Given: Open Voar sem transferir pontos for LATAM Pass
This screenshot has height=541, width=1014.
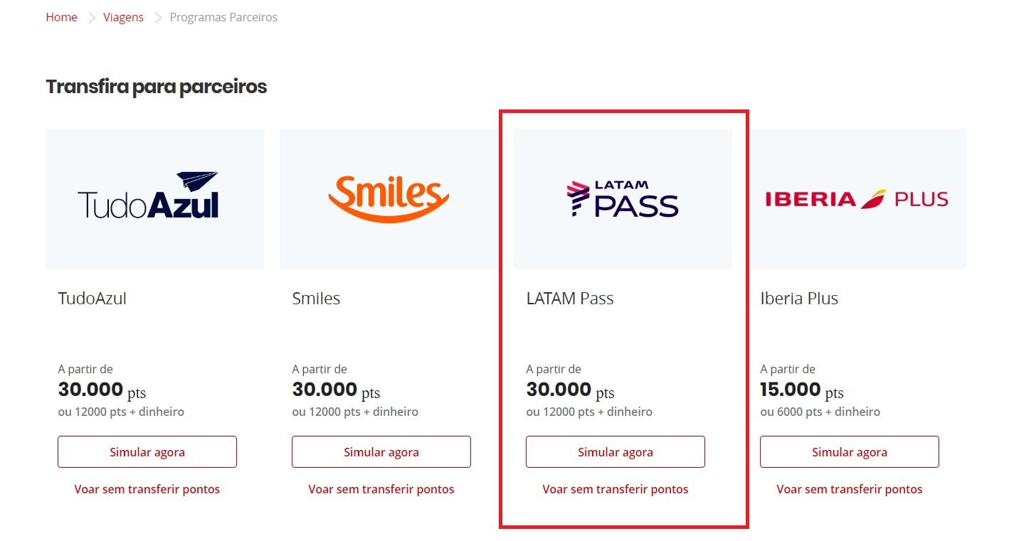Looking at the screenshot, I should [616, 489].
